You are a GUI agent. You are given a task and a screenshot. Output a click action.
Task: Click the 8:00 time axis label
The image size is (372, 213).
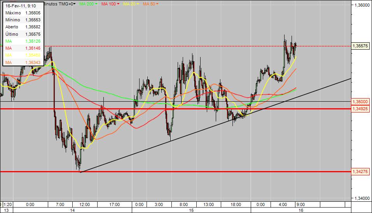click(x=183, y=204)
